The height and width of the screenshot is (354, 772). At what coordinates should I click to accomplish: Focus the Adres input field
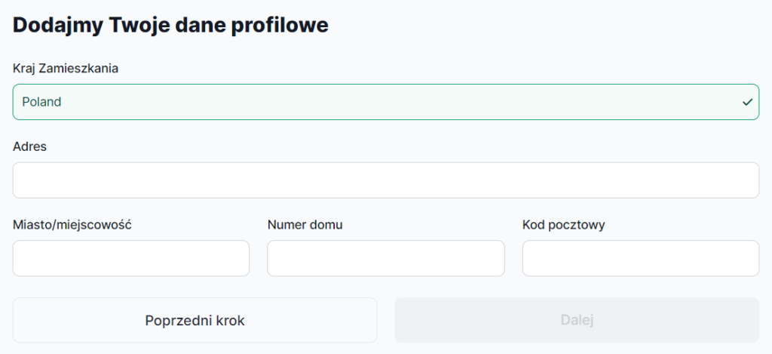[x=385, y=180]
